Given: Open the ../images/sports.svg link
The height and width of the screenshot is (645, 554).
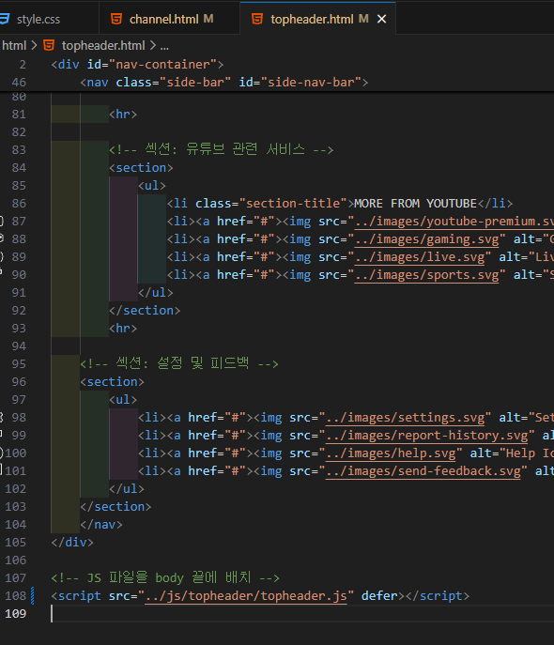Looking at the screenshot, I should click(426, 275).
